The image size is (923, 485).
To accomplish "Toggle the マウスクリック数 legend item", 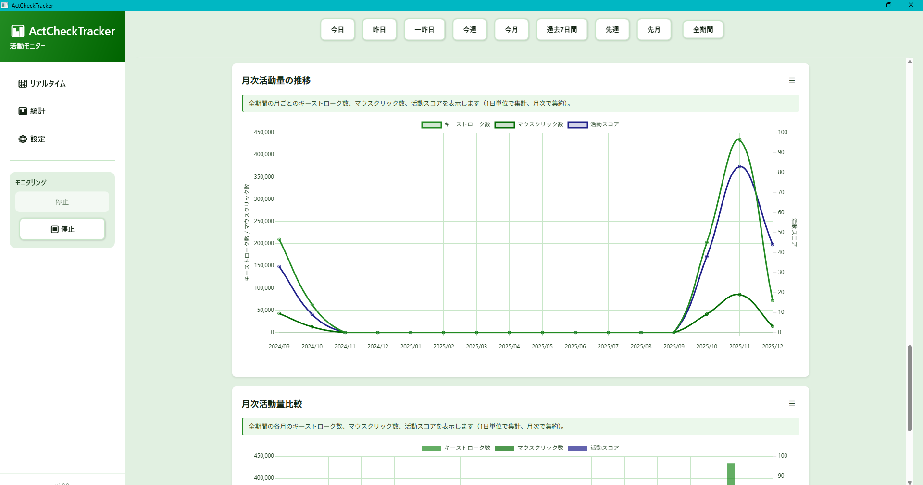I will click(529, 124).
